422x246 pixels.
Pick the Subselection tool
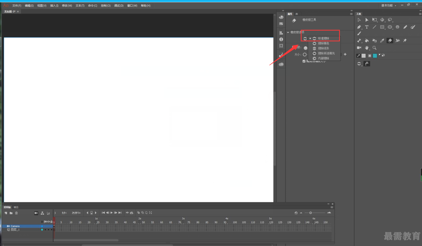(367, 20)
